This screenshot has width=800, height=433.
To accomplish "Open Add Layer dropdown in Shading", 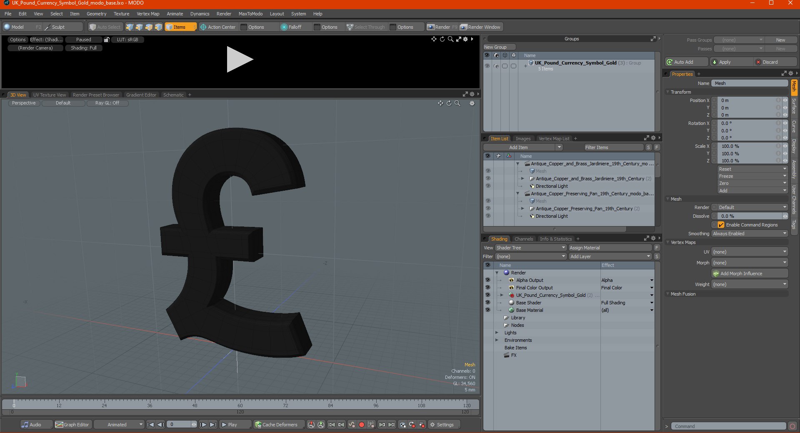I will tap(610, 256).
